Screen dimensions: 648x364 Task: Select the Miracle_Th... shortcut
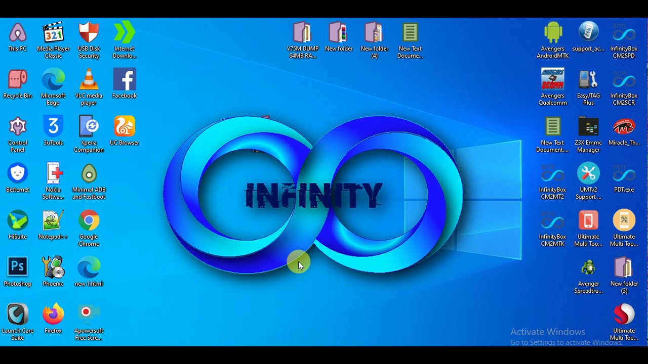click(624, 131)
